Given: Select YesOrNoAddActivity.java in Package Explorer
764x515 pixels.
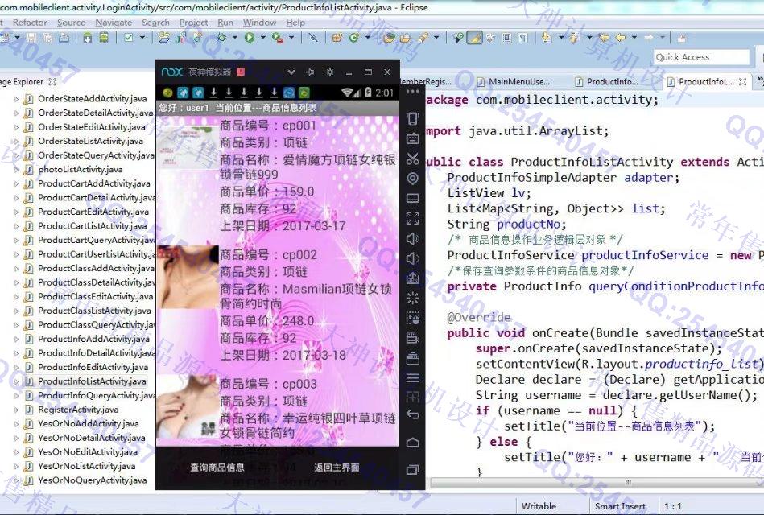Looking at the screenshot, I should tap(88, 424).
